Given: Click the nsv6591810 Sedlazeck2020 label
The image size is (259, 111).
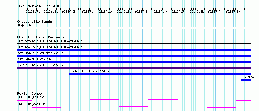Looking at the screenshot, I should click(40, 65).
